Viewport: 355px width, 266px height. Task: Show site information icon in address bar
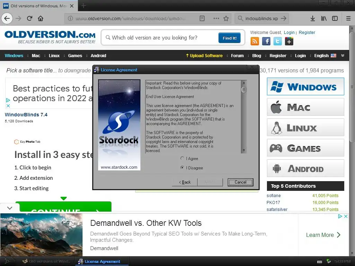tap(70, 18)
